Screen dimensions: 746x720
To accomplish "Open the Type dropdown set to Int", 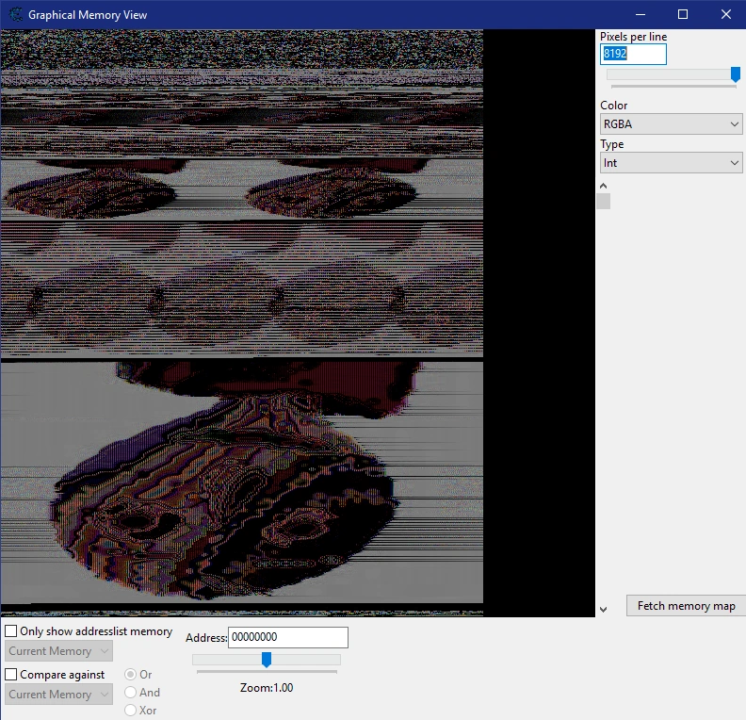I will [671, 163].
